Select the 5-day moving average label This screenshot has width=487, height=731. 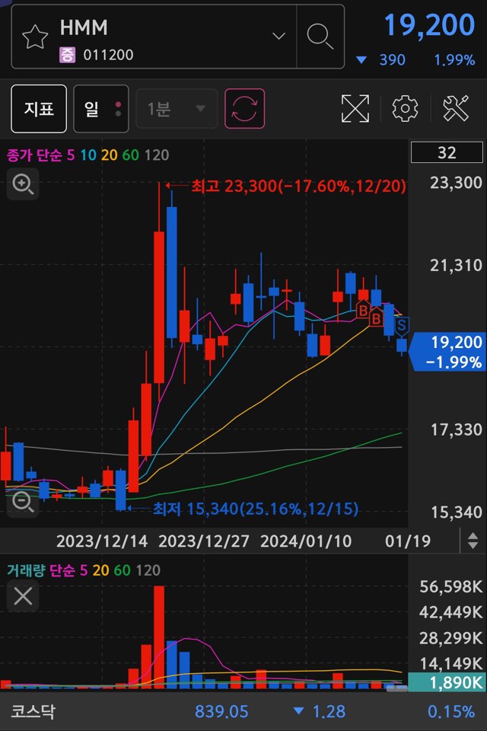tap(70, 155)
